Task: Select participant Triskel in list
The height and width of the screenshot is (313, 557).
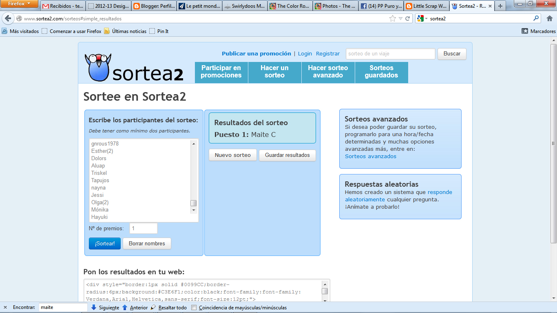Action: pos(99,173)
